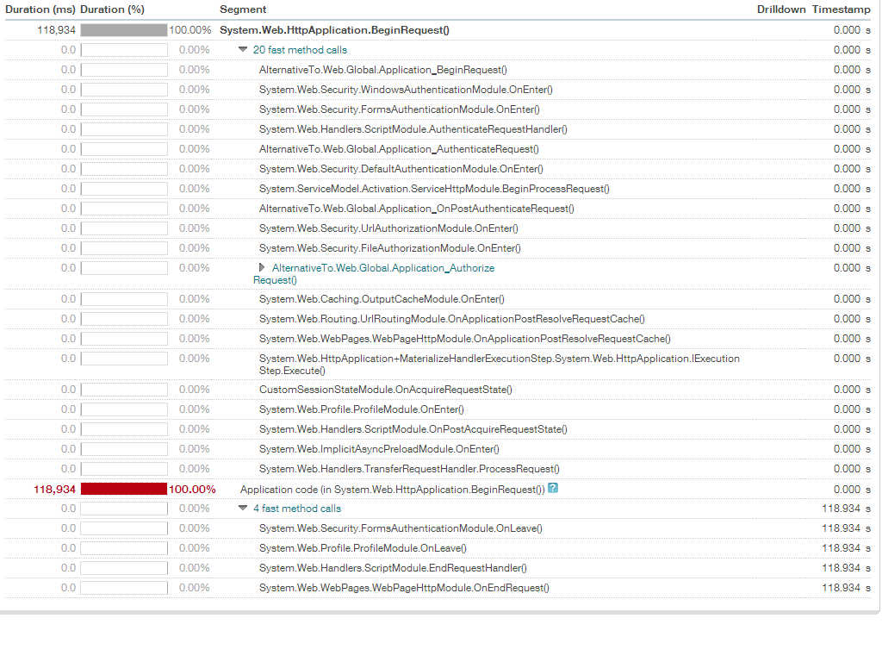
Task: Open Application_AuthorizeRequest() segment link
Action: (x=374, y=274)
